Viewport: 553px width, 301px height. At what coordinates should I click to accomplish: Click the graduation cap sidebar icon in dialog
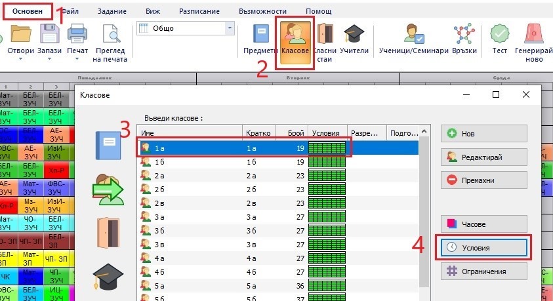pyautogui.click(x=108, y=277)
